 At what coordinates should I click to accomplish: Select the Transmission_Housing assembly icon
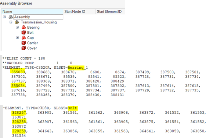click(17, 22)
